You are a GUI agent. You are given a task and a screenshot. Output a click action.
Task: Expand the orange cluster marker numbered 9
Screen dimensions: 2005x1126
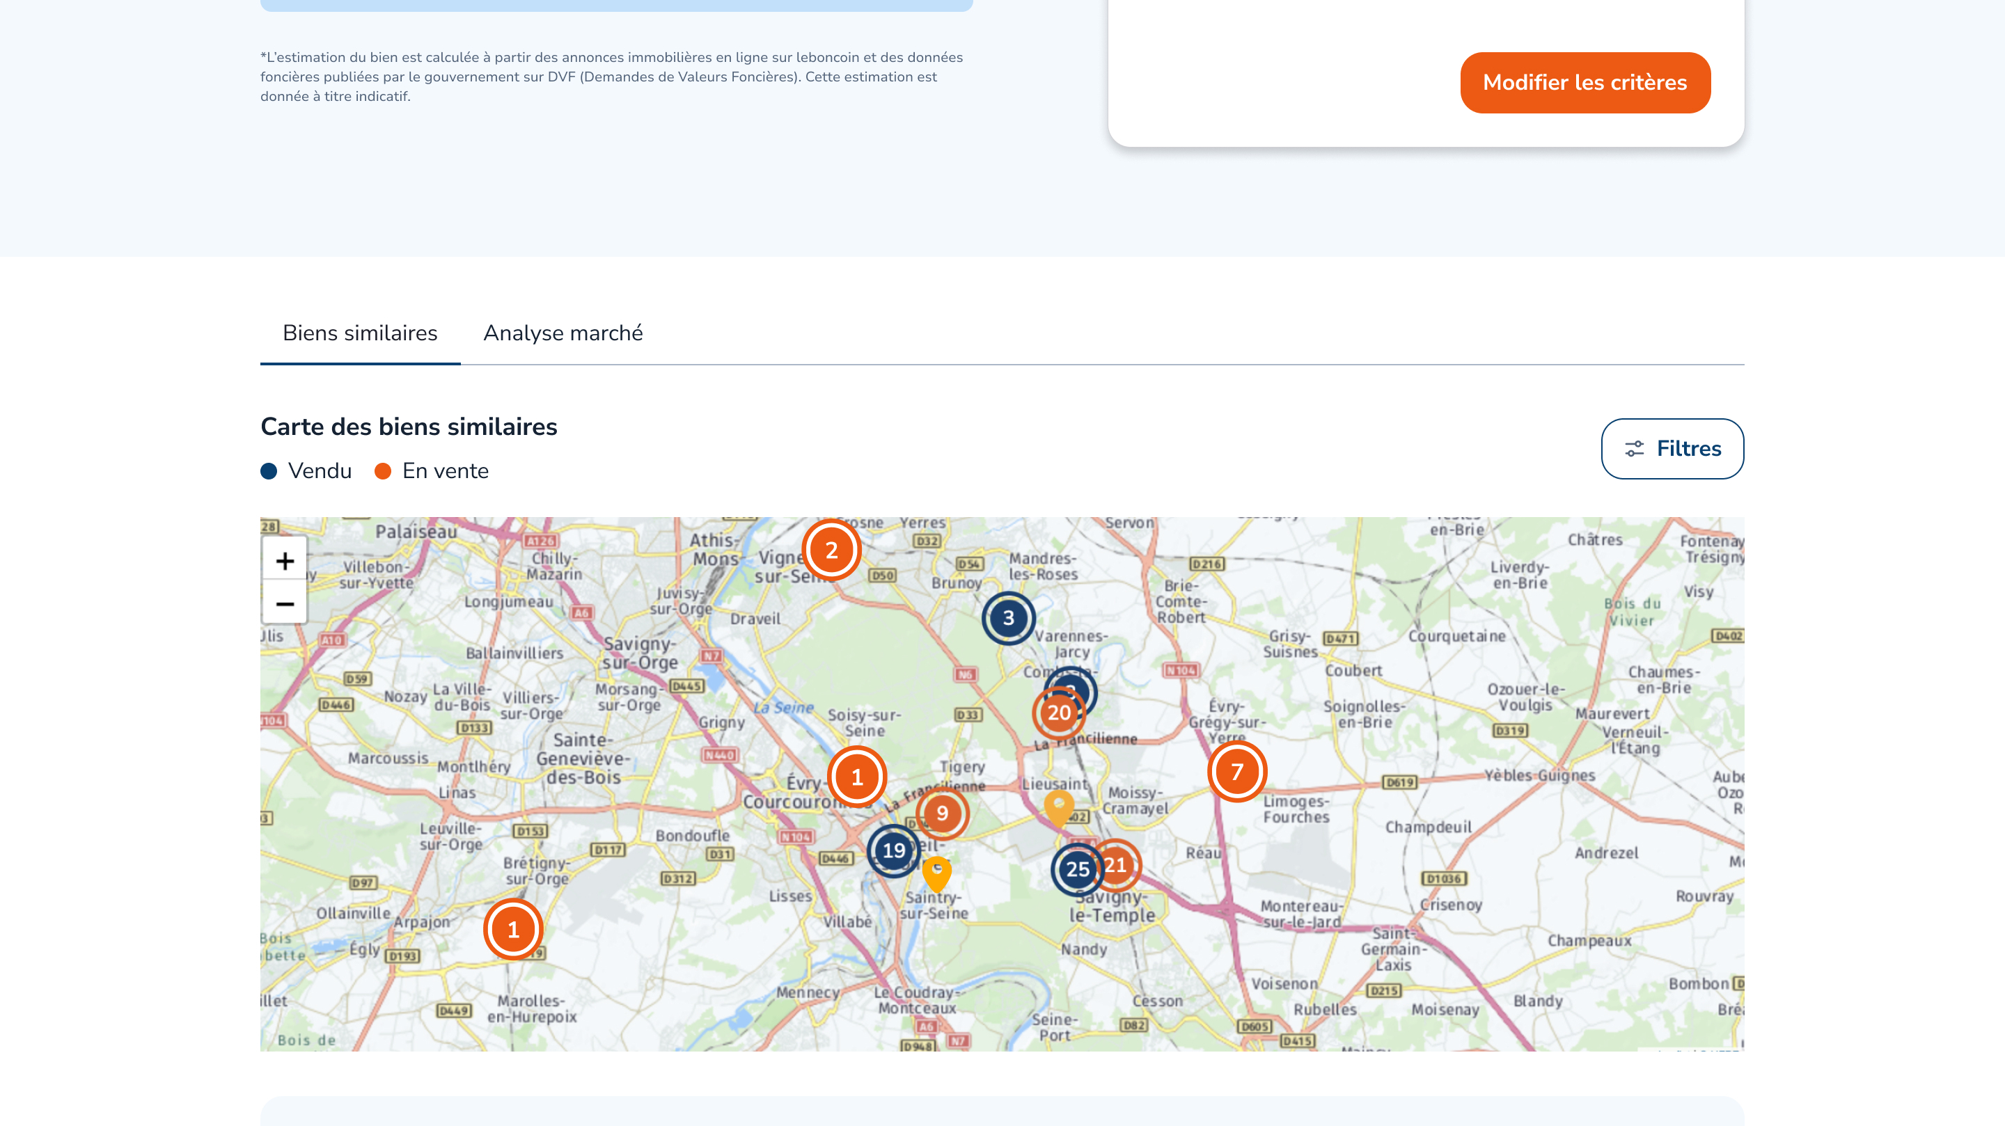[x=943, y=812]
